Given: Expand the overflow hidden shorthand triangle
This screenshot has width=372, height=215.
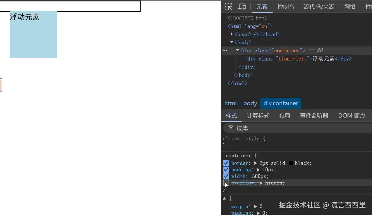Looking at the screenshot, I should [261, 183].
